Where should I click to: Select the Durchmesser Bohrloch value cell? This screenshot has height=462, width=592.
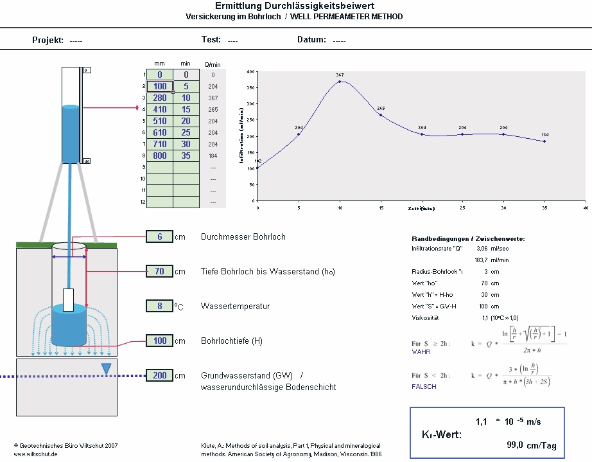click(159, 236)
